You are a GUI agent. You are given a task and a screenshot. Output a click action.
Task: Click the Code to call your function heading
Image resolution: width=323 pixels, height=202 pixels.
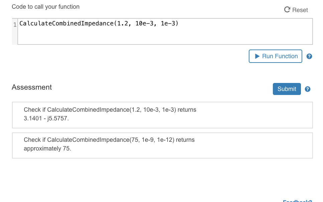[46, 7]
